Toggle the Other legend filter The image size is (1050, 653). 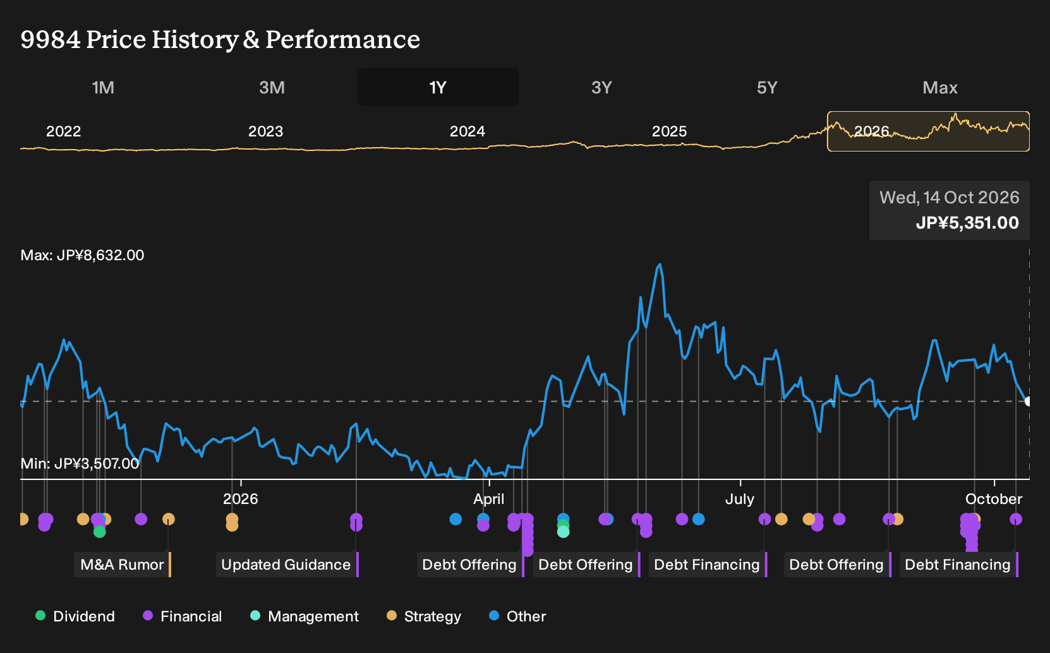click(x=517, y=616)
